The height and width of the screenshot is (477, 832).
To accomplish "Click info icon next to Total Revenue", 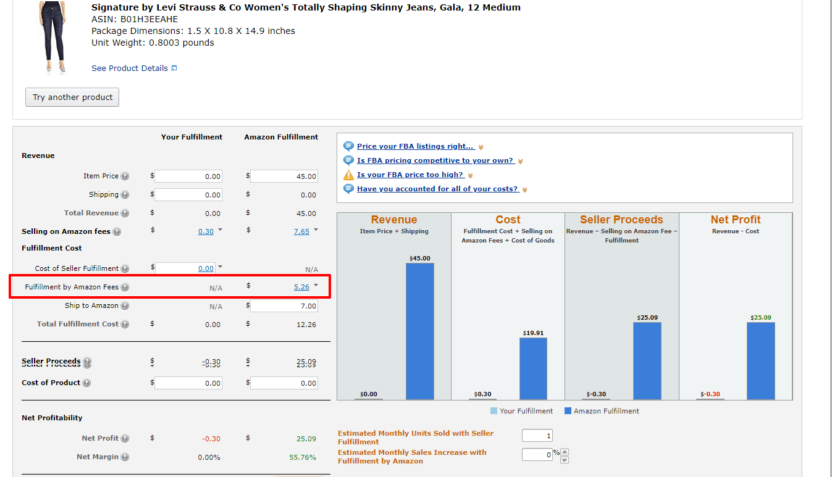I will tap(125, 214).
